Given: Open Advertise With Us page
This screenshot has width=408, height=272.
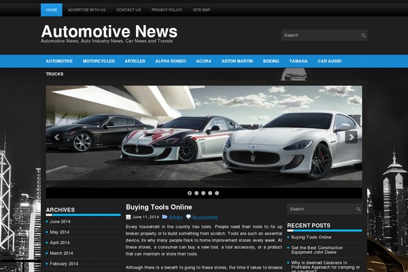Looking at the screenshot, I should tap(86, 10).
